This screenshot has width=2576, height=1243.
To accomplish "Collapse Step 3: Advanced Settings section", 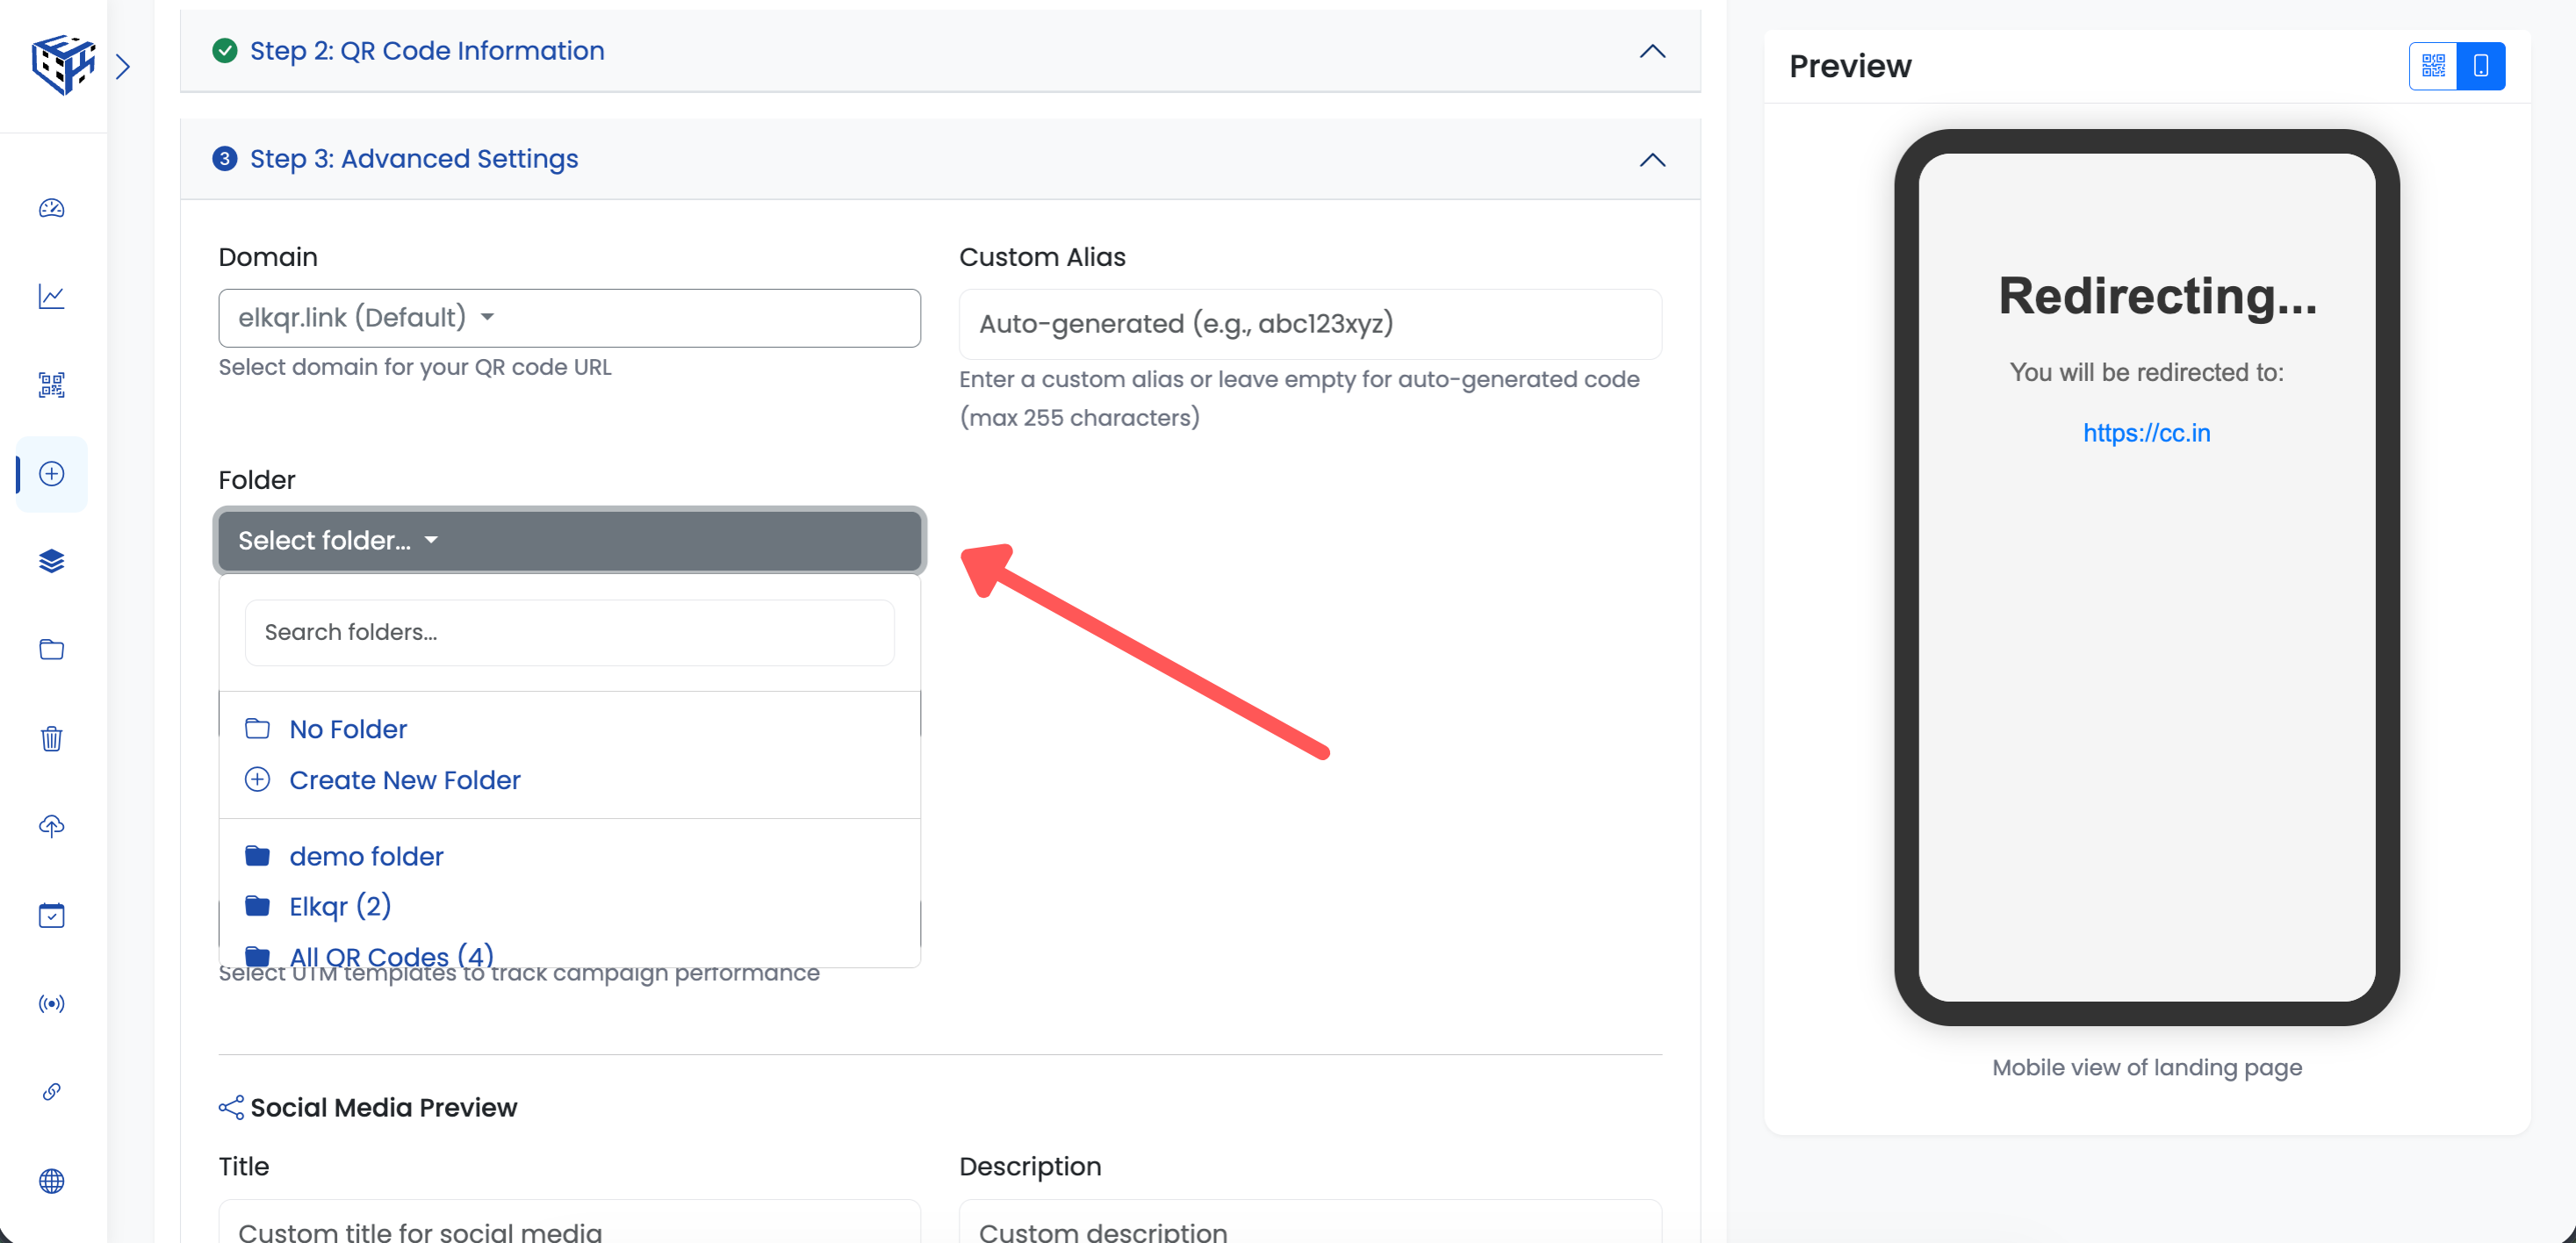I will [x=1651, y=160].
